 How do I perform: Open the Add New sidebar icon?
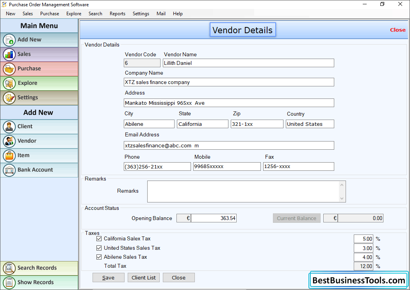tap(9, 40)
